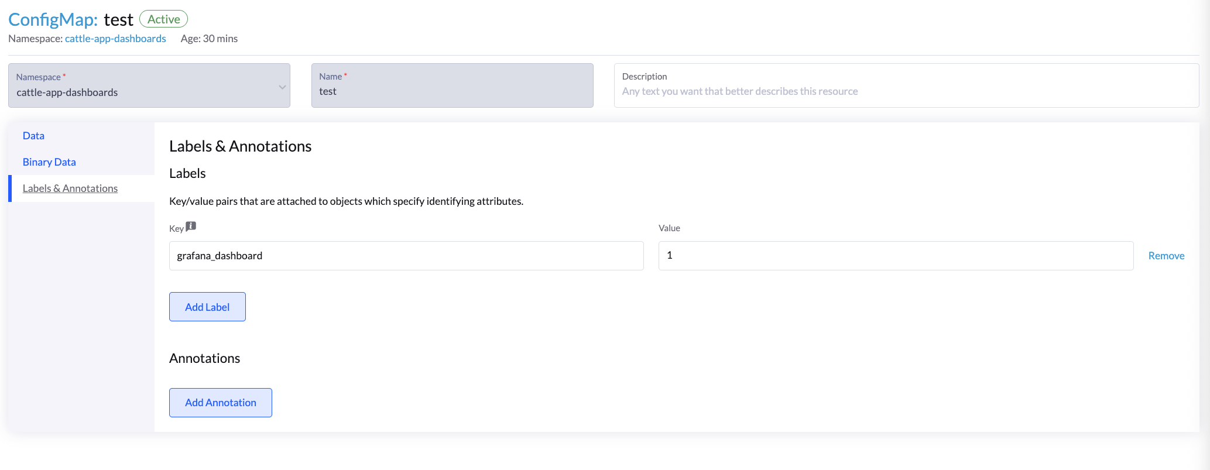Image resolution: width=1210 pixels, height=470 pixels.
Task: Click the info icon beside Key label
Action: click(191, 227)
